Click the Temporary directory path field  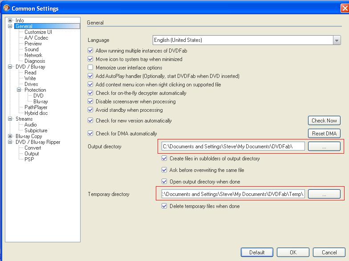tap(233, 194)
